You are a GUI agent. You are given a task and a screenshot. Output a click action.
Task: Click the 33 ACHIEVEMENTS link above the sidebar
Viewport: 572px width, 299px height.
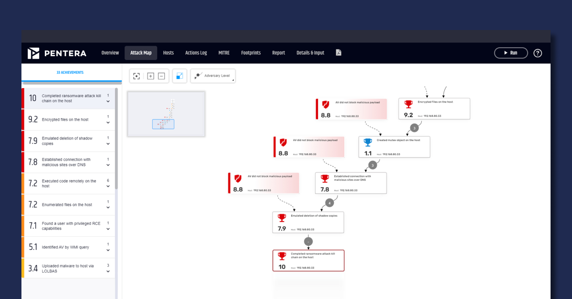pos(70,72)
